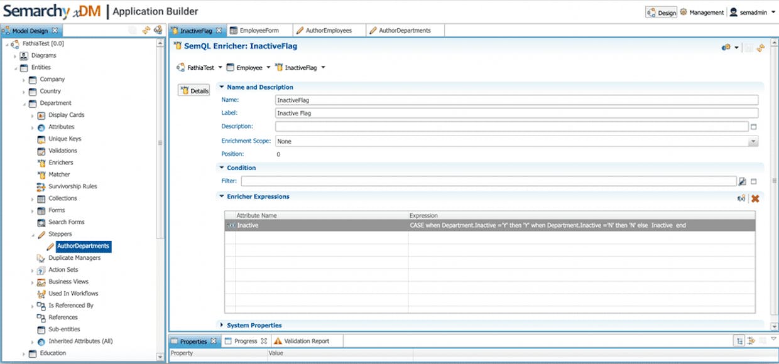Click the add enricher expression f(x) icon
This screenshot has width=779, height=364.
click(741, 198)
